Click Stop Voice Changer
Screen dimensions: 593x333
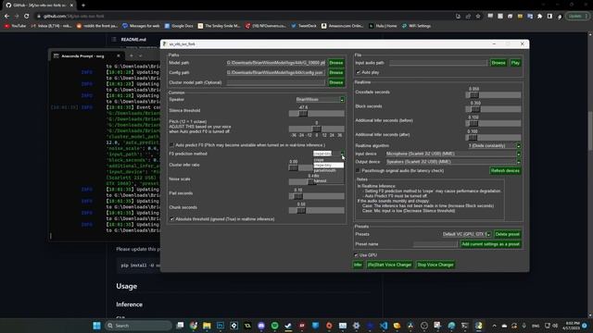(x=435, y=265)
